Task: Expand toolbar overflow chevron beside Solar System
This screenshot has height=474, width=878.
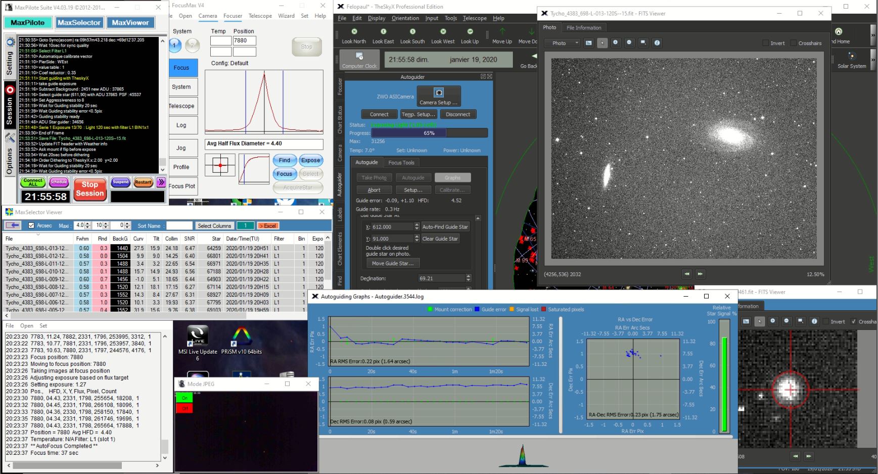Action: tap(873, 60)
